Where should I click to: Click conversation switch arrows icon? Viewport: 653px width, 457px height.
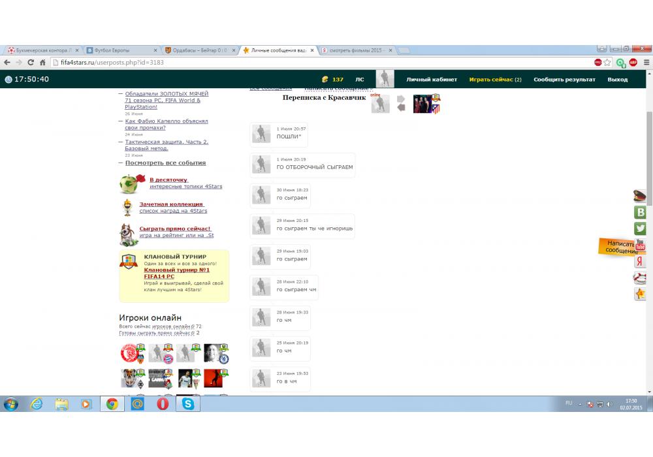pyautogui.click(x=401, y=104)
